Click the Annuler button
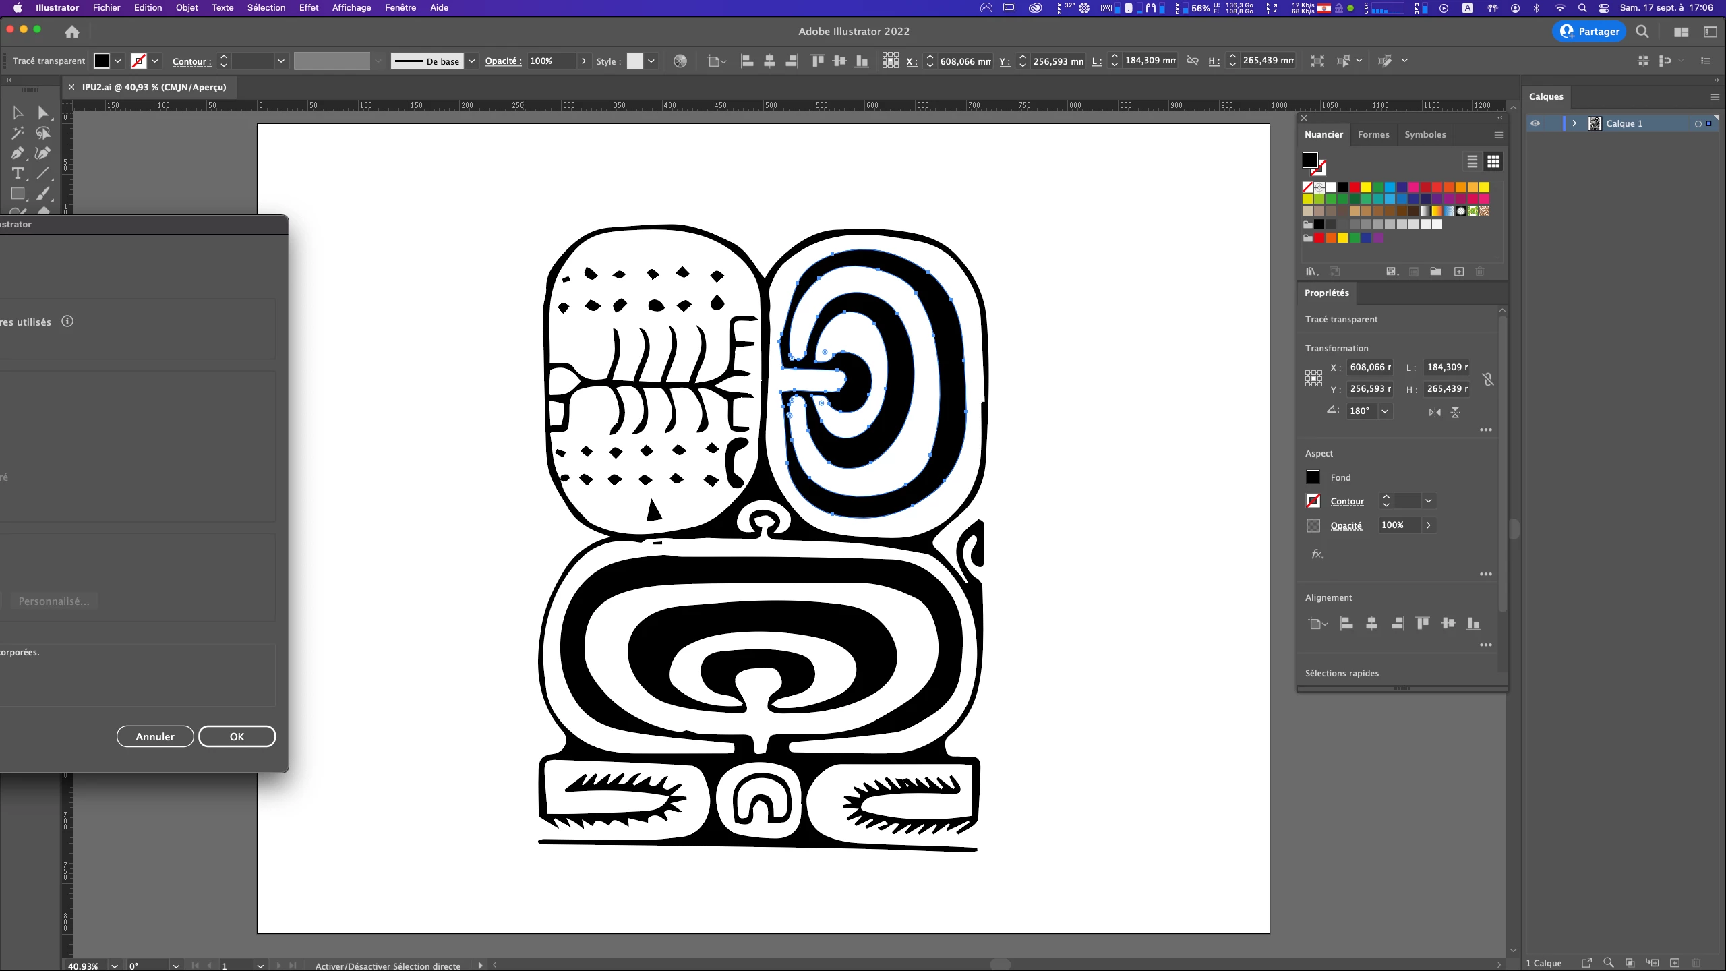Screen dimensions: 1726x971 coord(155,736)
